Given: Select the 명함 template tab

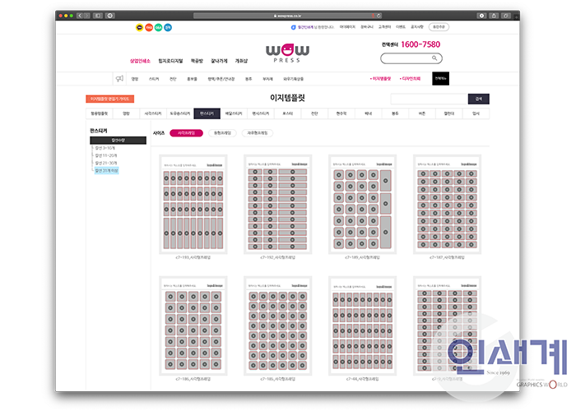Looking at the screenshot, I should pos(127,113).
